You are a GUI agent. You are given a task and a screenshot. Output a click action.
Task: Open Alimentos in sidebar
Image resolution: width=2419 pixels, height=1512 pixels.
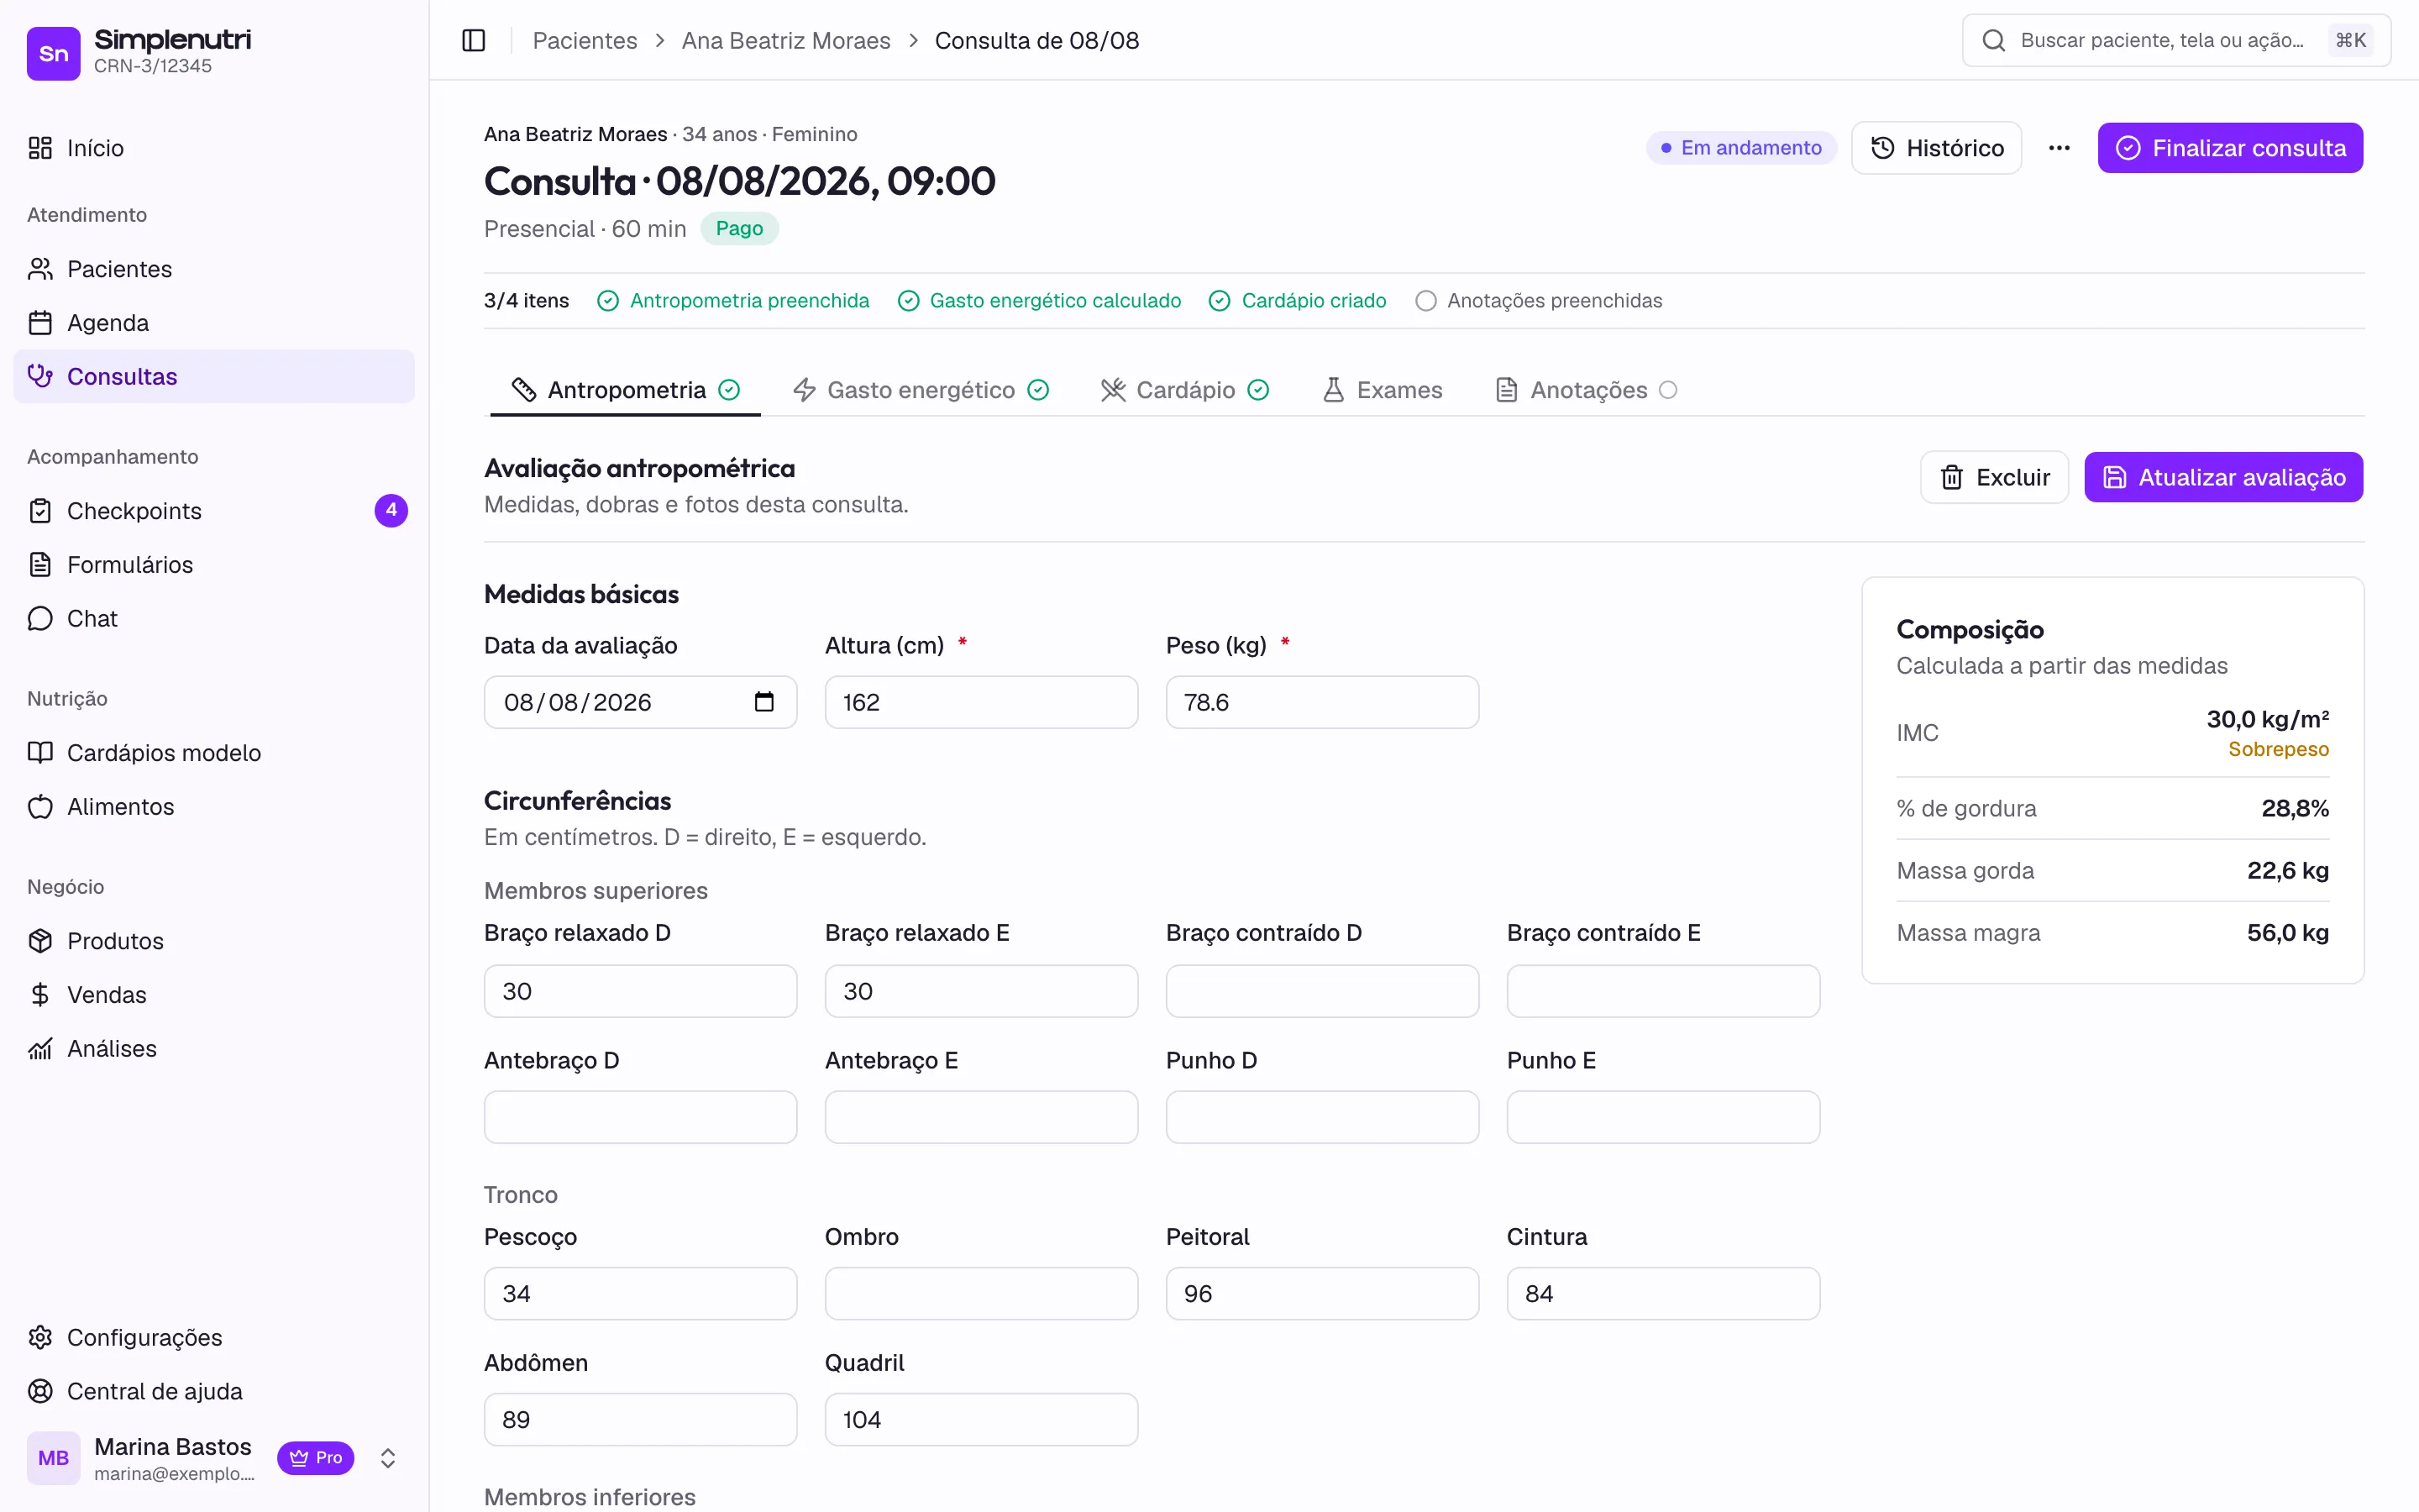coord(214,807)
